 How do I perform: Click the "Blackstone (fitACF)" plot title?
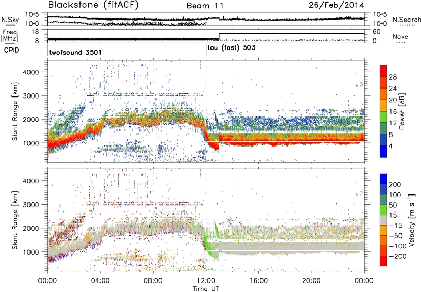click(94, 5)
